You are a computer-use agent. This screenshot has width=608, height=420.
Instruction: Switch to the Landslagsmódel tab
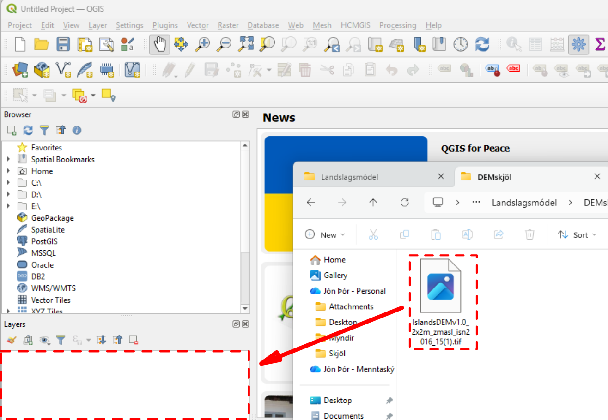pyautogui.click(x=350, y=177)
